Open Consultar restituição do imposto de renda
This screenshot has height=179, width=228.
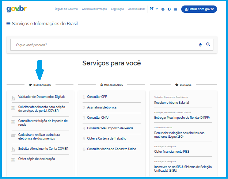43,123
